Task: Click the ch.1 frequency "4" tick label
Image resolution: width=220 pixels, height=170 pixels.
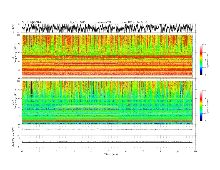Action: point(19,61)
